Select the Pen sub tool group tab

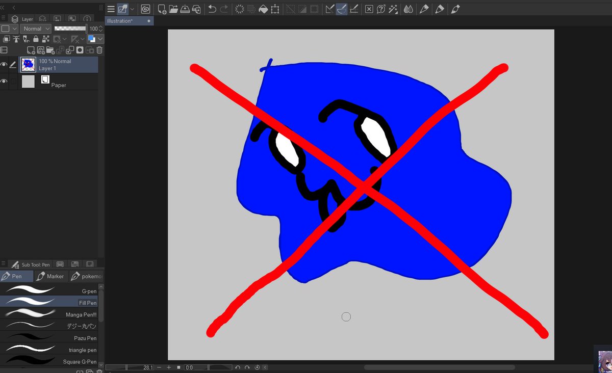click(17, 276)
